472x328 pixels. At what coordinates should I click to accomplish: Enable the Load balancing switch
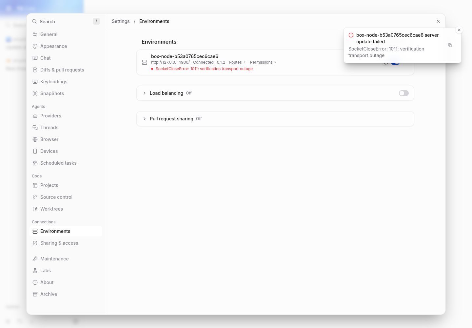[x=404, y=93]
